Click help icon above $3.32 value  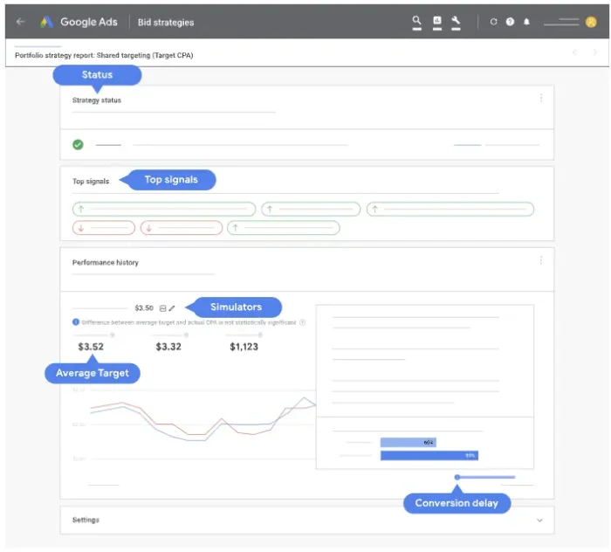click(186, 335)
